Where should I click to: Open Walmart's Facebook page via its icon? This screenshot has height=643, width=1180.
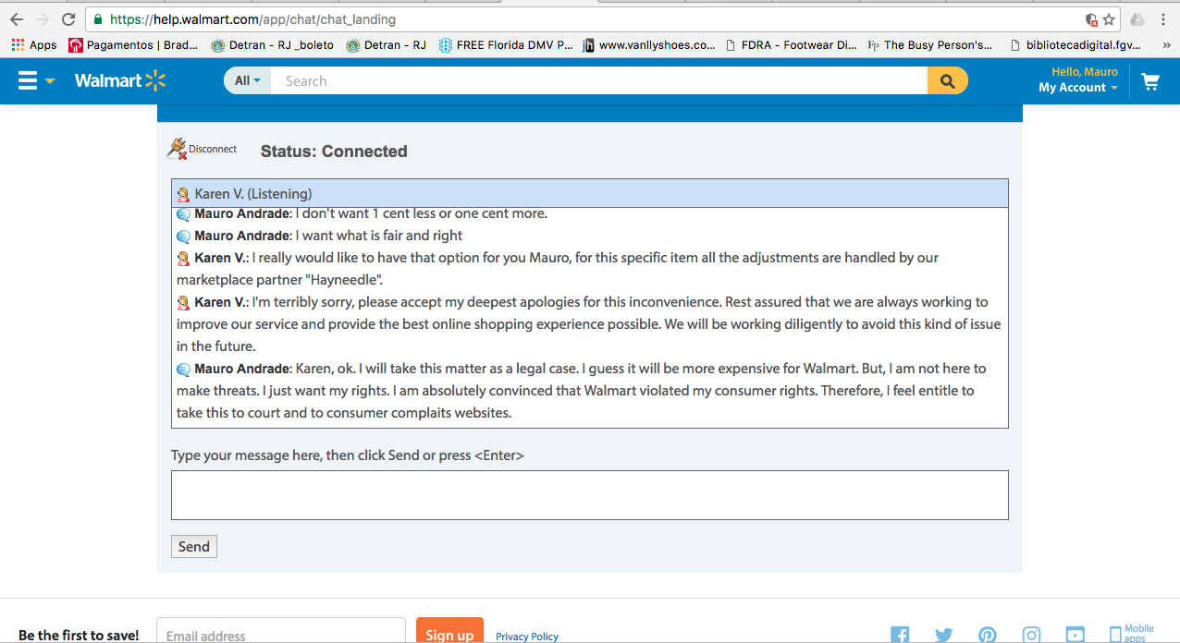tap(899, 634)
